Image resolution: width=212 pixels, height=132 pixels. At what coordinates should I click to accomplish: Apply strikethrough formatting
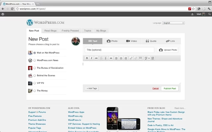[x=96, y=58]
